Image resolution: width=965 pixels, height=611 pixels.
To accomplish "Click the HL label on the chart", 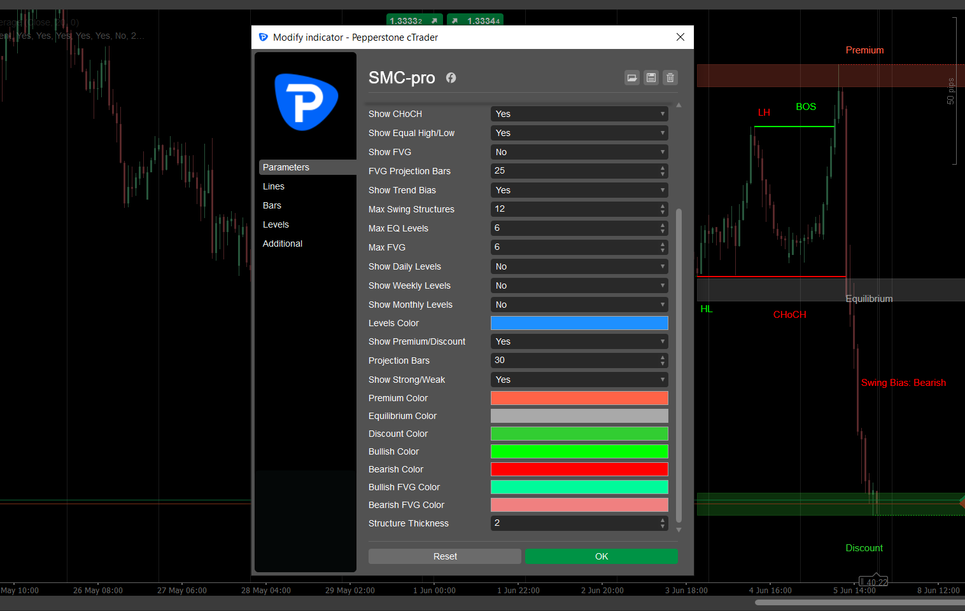I will [x=707, y=309].
